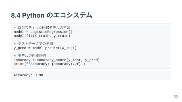Click 'X_train' argument in fit call
Viewport: 182px width, 102px height.
[42, 36]
